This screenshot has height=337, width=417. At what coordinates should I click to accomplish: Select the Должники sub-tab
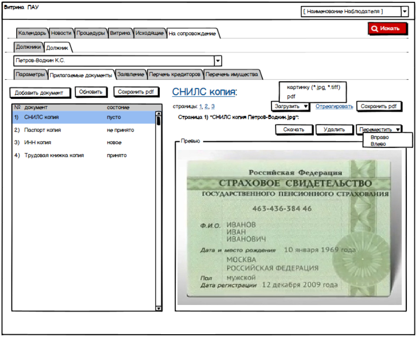pyautogui.click(x=28, y=47)
